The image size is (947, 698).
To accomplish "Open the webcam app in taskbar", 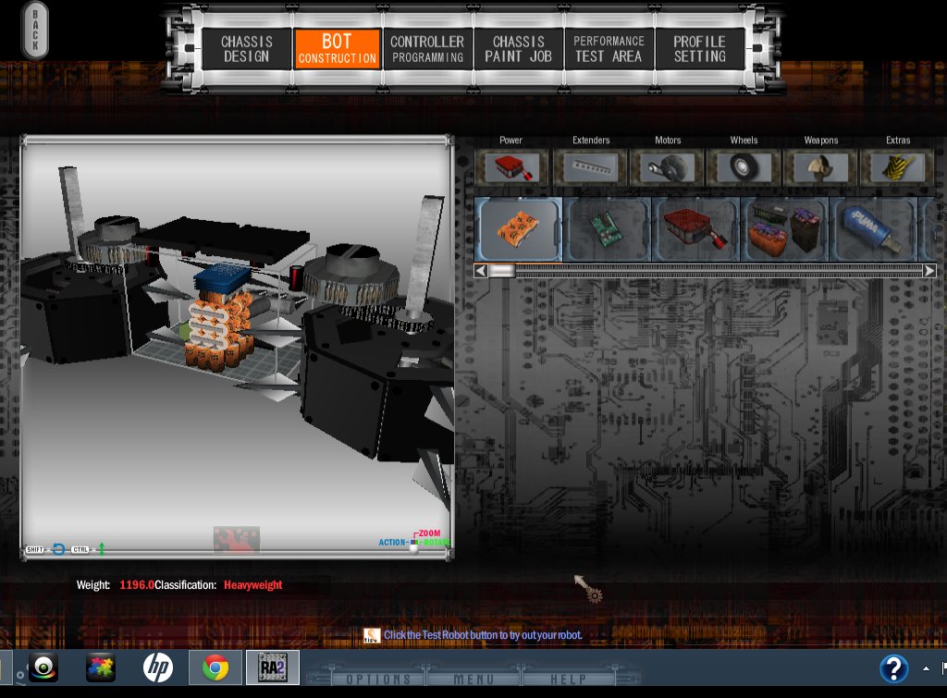I will pyautogui.click(x=43, y=667).
